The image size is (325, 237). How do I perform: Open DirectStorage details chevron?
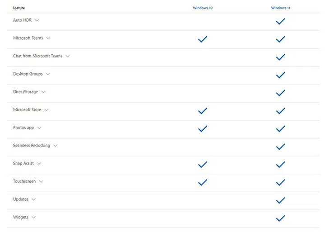click(x=43, y=92)
